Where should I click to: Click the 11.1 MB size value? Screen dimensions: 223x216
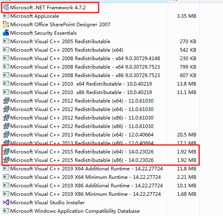pyautogui.click(x=187, y=92)
